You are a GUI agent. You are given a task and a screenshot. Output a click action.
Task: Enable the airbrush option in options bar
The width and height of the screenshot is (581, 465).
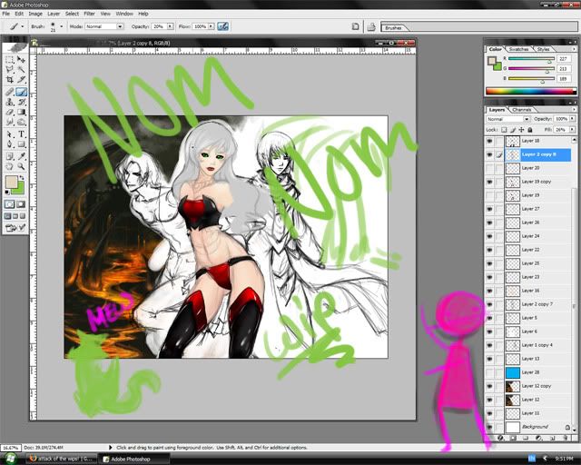coord(222,26)
